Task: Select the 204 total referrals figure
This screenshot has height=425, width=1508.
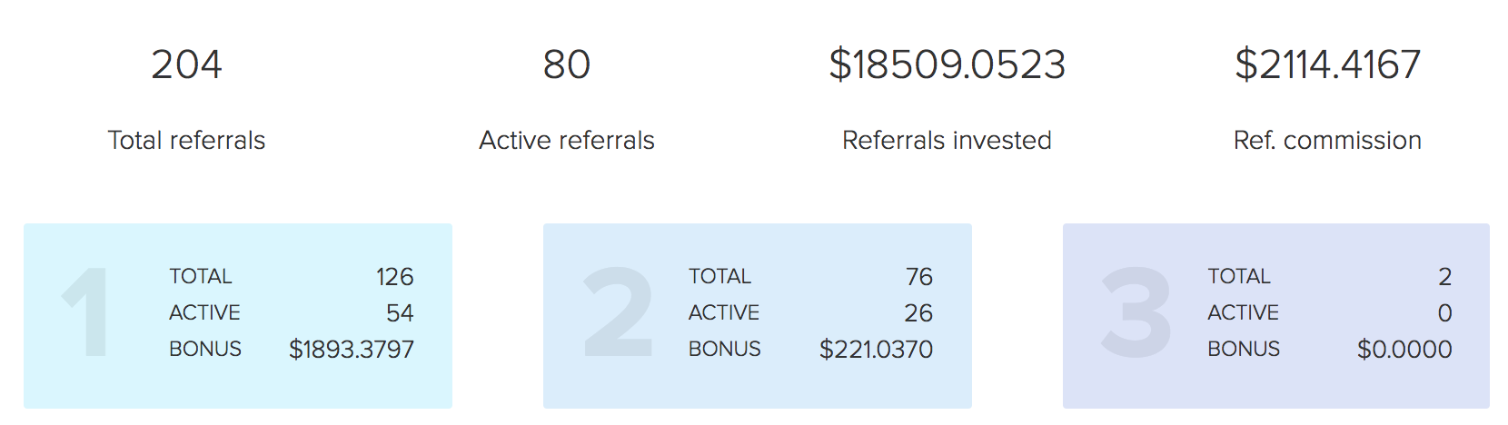Action: [186, 64]
